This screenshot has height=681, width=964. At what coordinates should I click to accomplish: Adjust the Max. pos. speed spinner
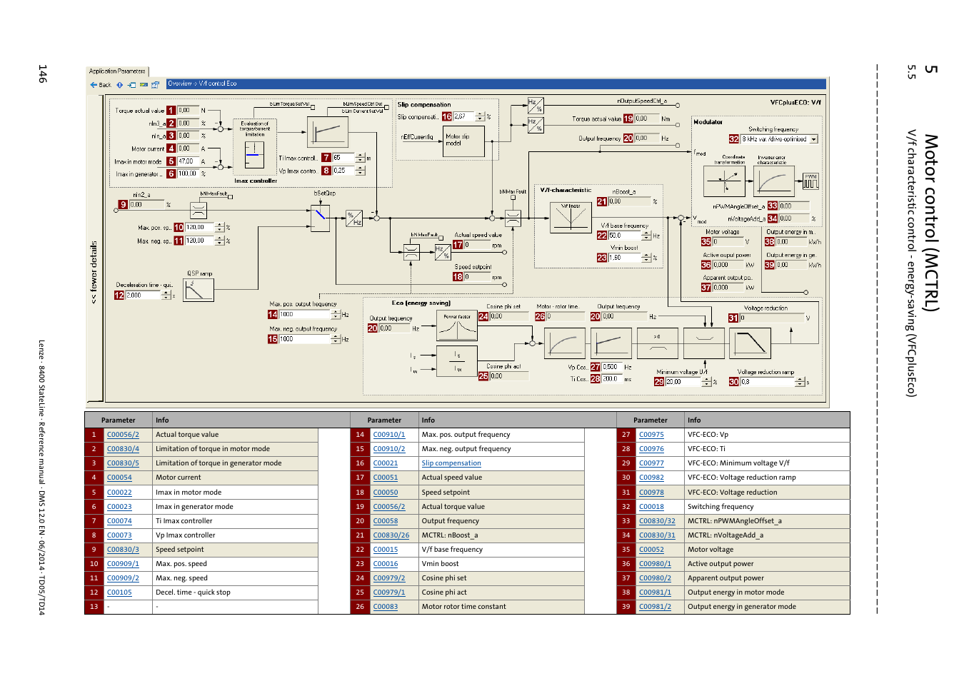point(219,227)
